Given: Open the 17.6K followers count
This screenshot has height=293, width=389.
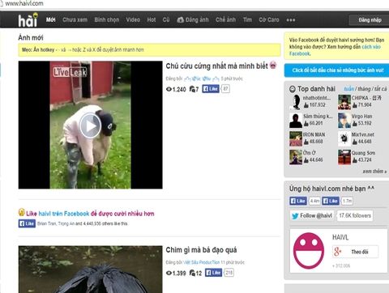Looking at the screenshot, I should (x=355, y=215).
